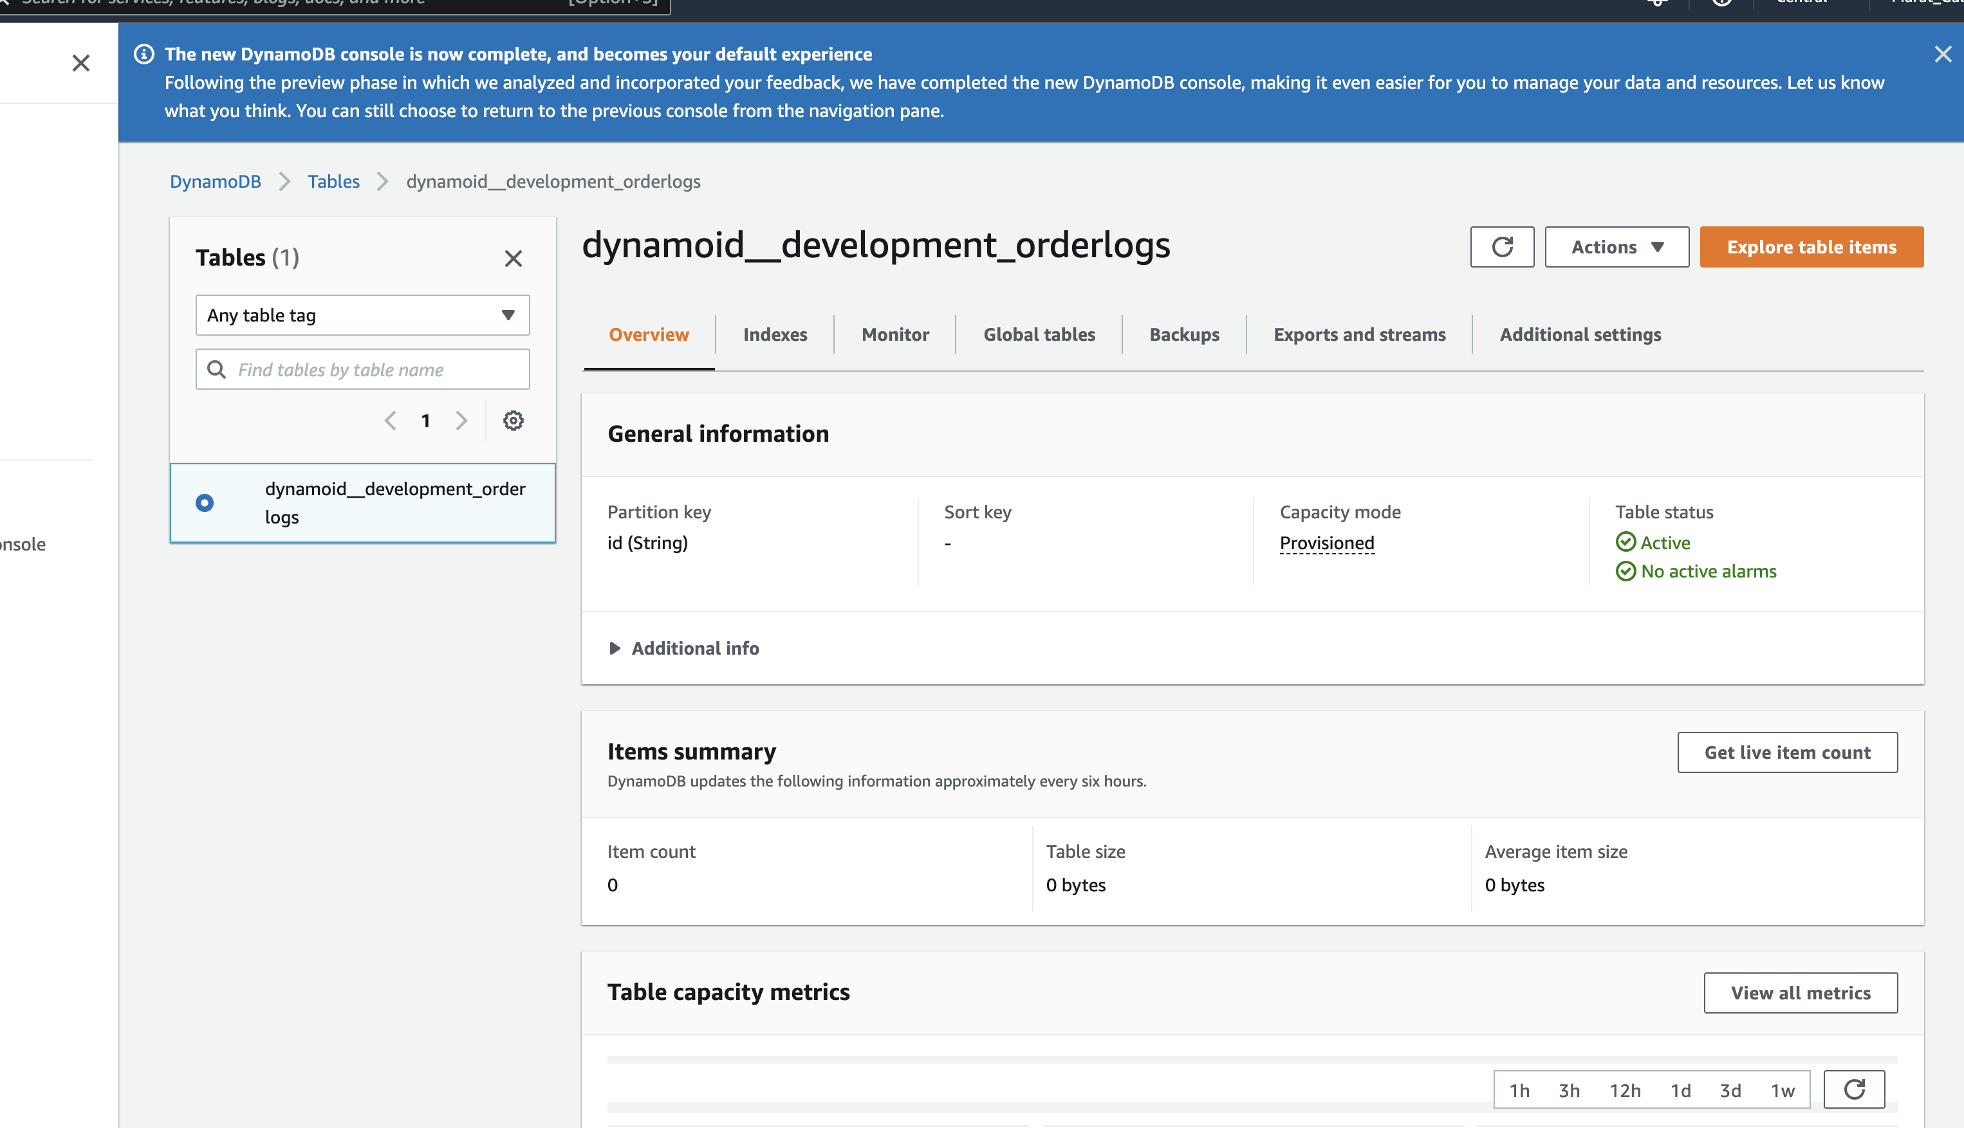
Task: Click the Tables breadcrumb link
Action: 333,181
